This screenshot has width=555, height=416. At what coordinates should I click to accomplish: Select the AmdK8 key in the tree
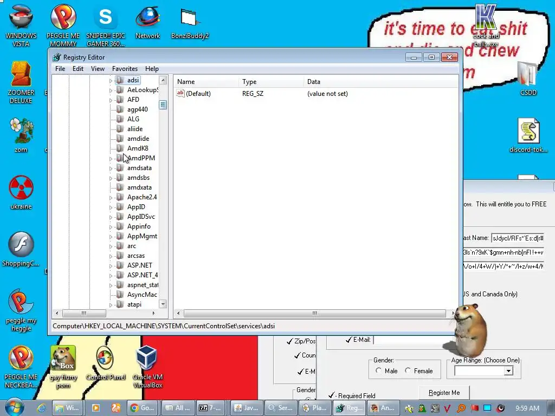(138, 148)
